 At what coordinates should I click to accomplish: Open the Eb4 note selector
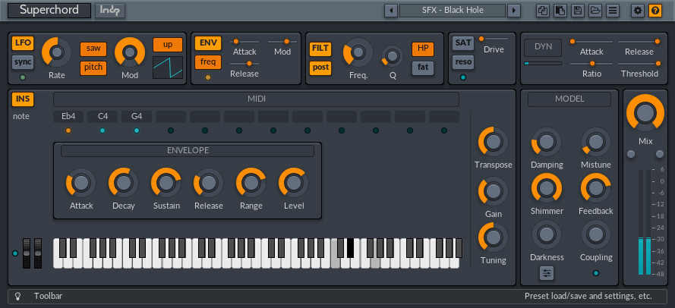(68, 117)
